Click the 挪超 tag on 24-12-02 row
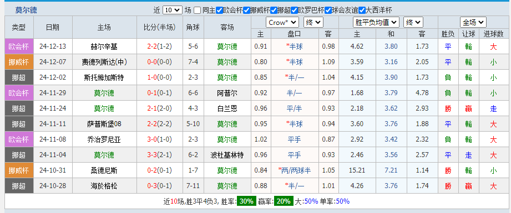Viewport: 511px width, 213px height. pos(19,77)
